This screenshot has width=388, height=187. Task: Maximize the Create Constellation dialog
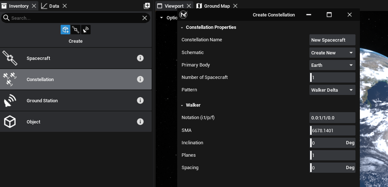pos(329,15)
